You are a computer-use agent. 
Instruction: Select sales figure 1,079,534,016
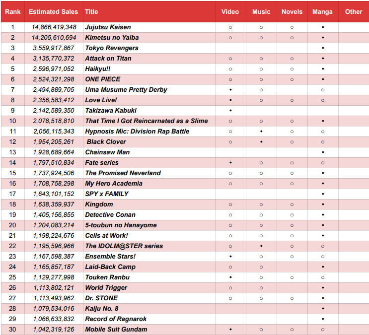tap(54, 308)
